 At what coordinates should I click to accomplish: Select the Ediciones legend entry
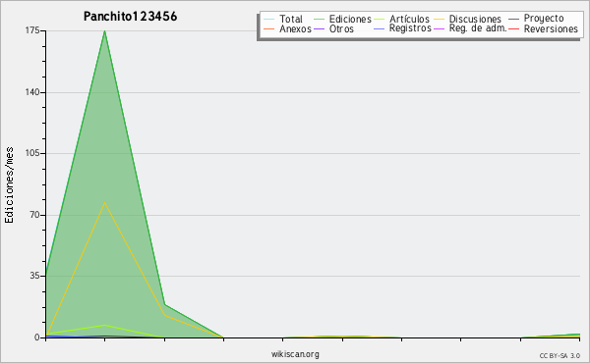click(342, 19)
